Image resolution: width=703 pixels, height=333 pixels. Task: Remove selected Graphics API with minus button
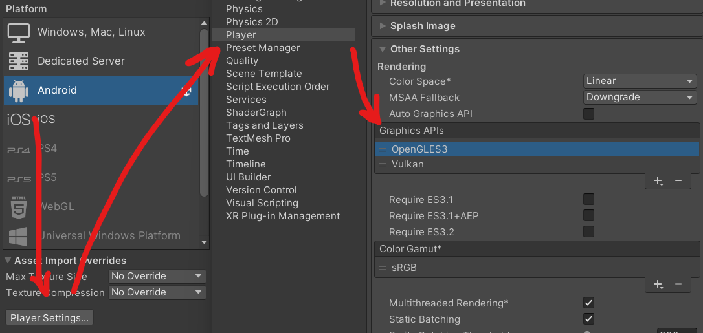coord(678,181)
